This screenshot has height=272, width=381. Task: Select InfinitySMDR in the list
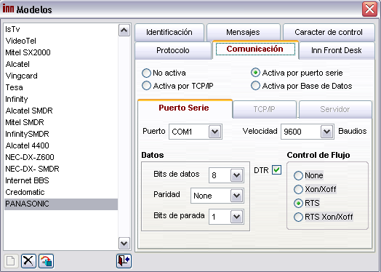point(61,134)
